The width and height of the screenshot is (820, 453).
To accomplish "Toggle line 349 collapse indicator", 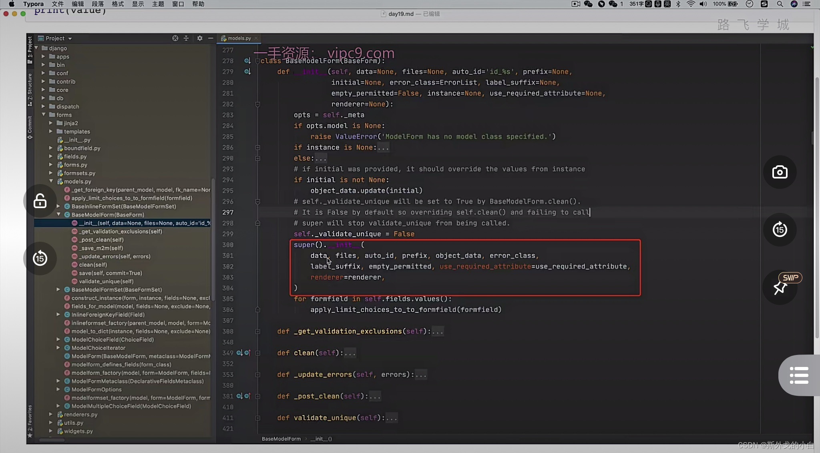I will click(x=258, y=353).
